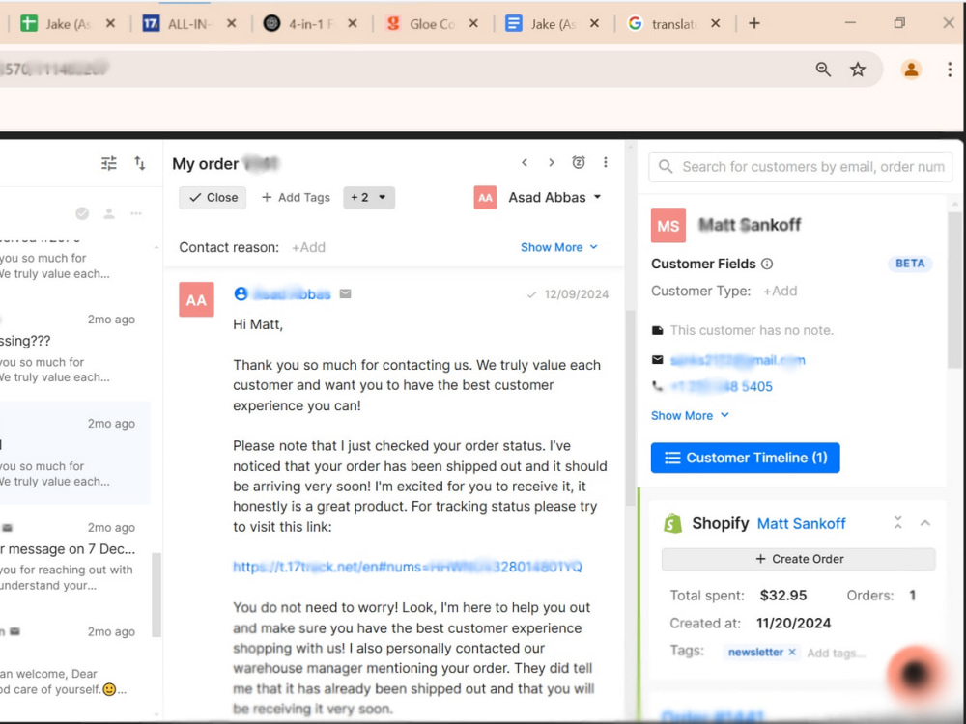Open the 17track tracking link
Viewport: 966px width, 724px height.
click(x=408, y=567)
